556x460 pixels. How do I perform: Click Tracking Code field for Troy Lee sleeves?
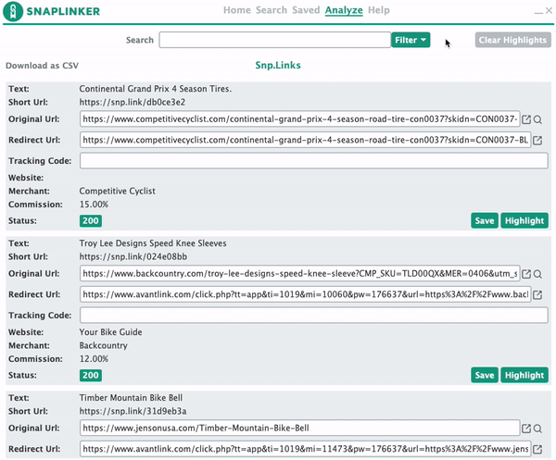point(314,316)
